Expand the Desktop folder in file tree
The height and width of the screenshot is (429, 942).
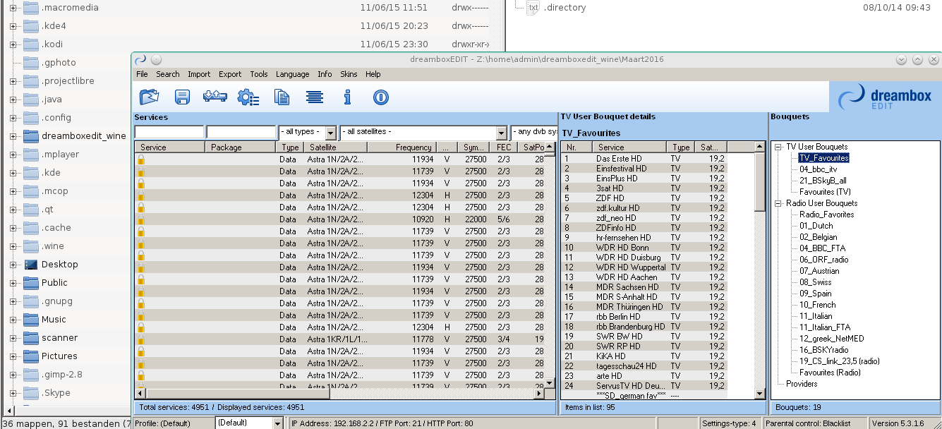13,265
